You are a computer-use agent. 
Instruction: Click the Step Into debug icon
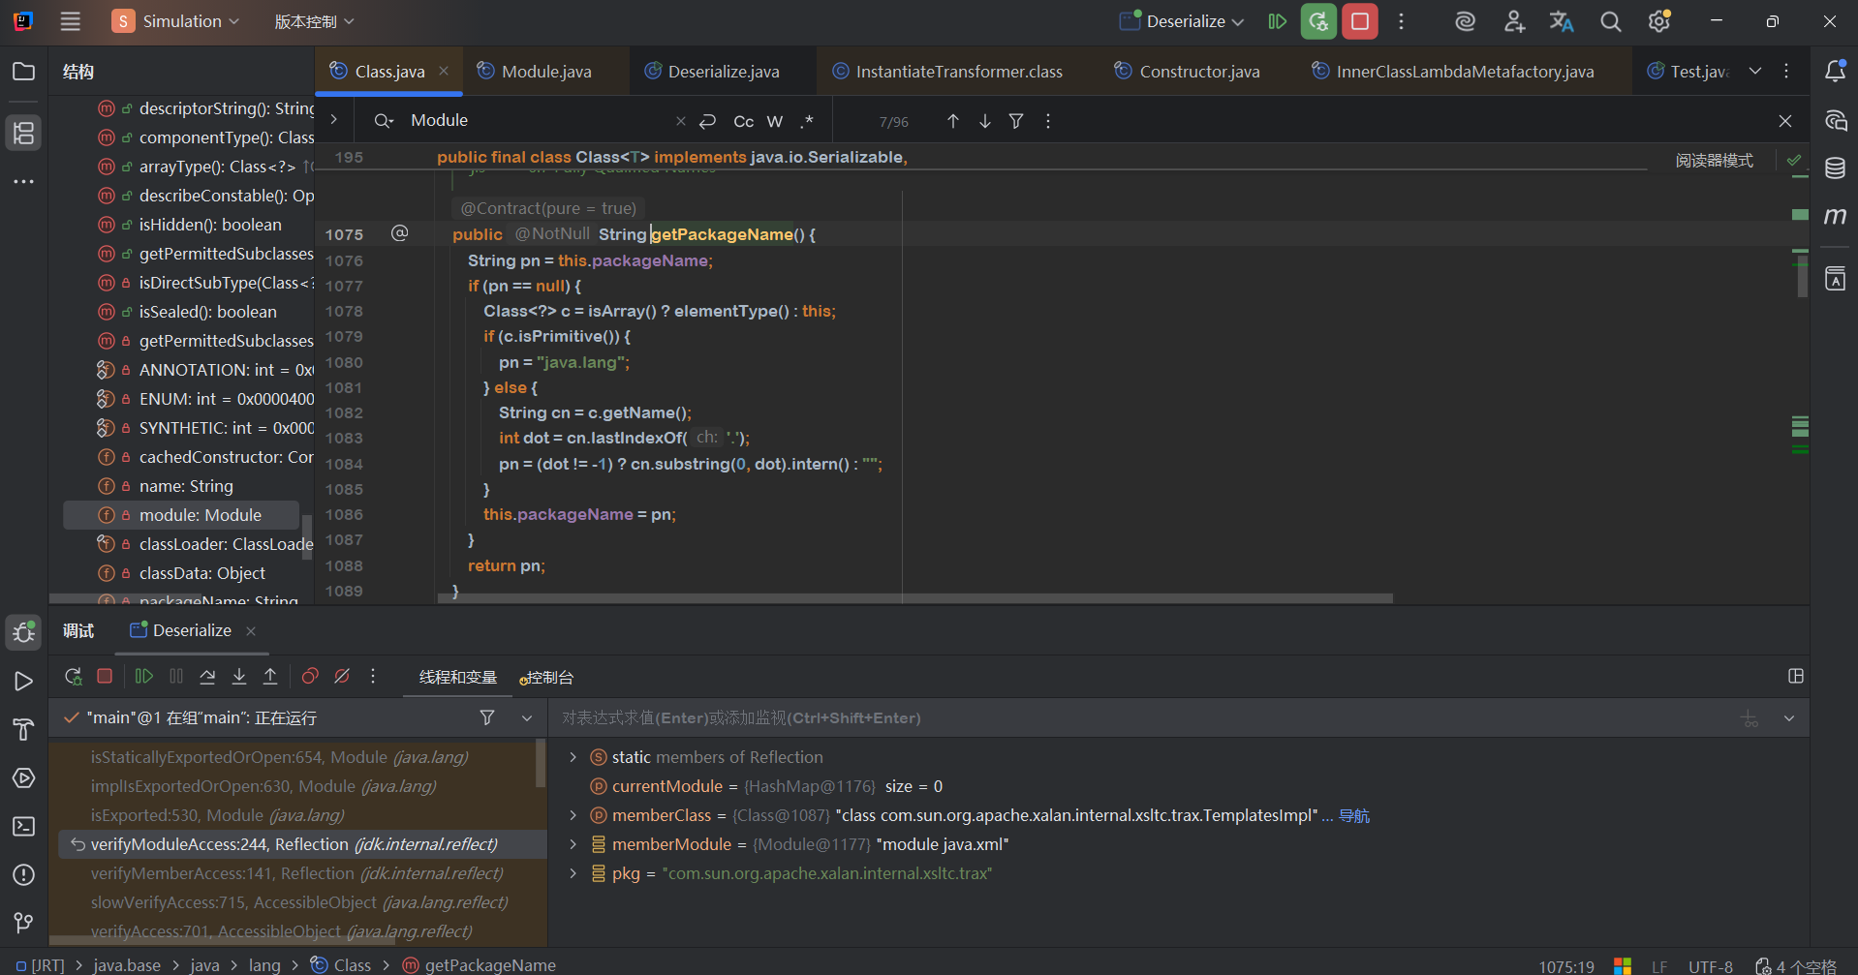[x=239, y=677]
